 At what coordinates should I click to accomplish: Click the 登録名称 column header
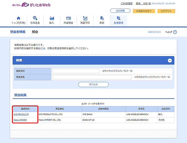[25, 109]
